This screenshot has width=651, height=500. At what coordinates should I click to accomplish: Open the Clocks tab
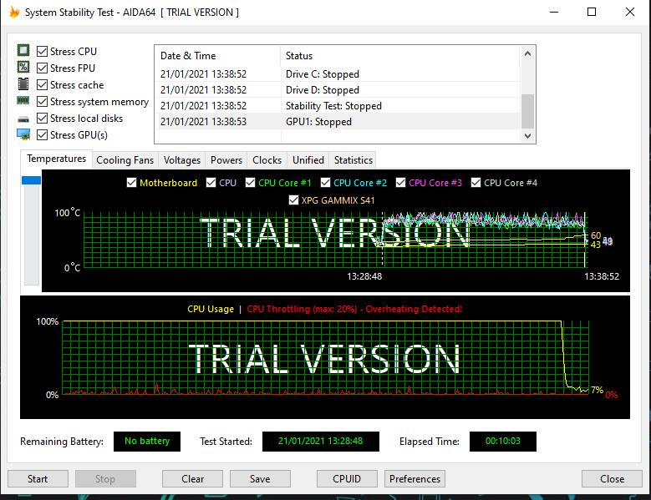coord(267,160)
